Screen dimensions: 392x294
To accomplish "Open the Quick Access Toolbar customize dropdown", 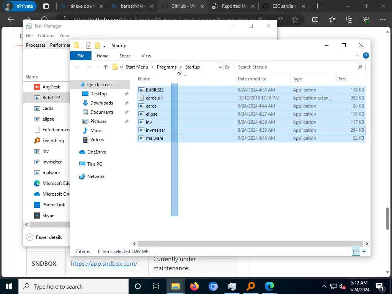I will click(104, 46).
